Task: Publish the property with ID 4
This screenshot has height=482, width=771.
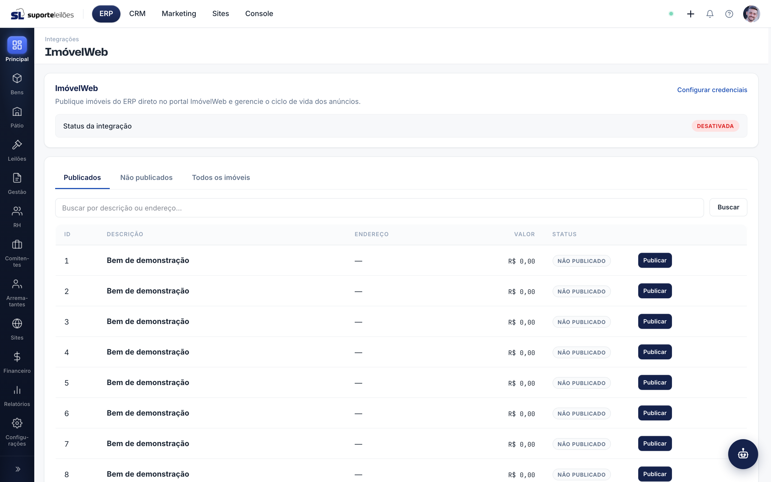Action: click(655, 352)
